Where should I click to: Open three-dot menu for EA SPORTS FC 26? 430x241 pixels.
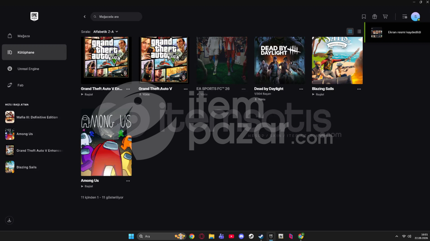coord(244,89)
